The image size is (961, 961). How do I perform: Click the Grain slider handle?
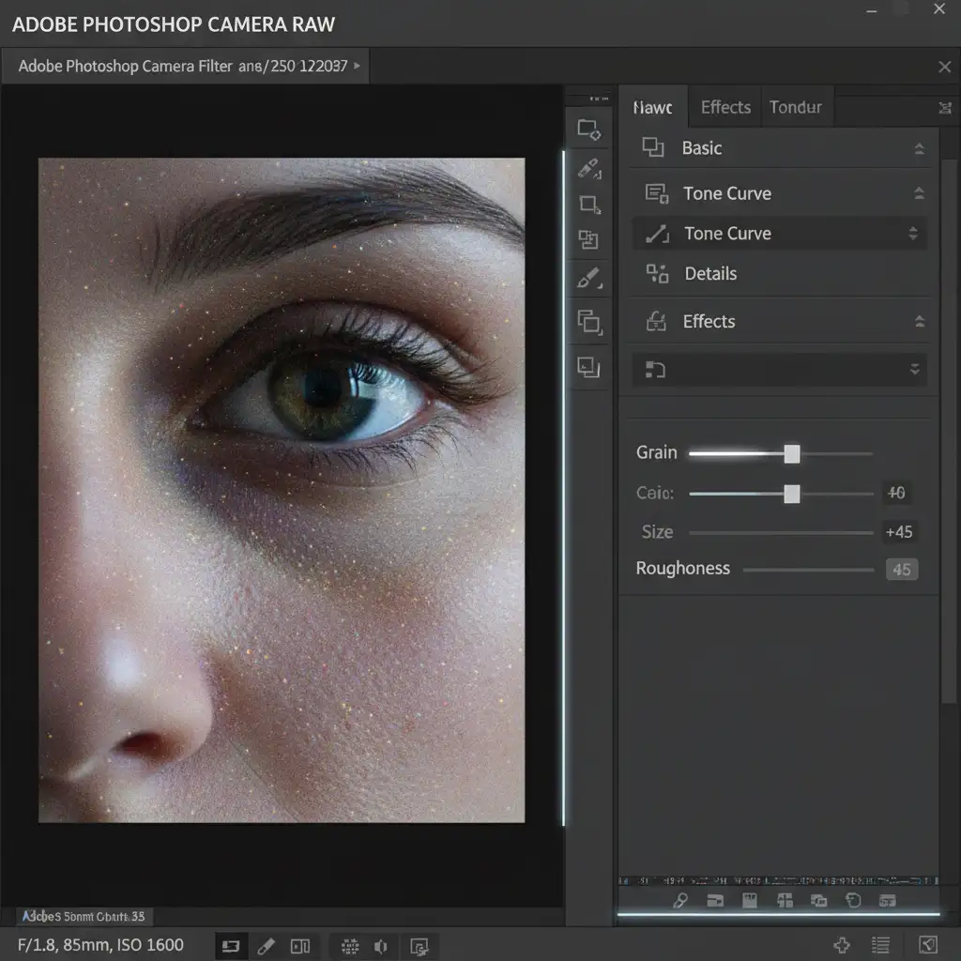click(792, 453)
